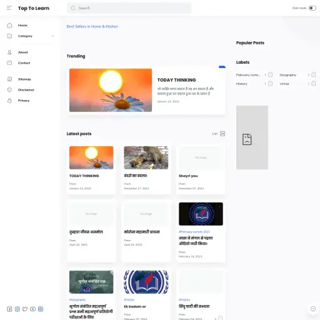This screenshot has width=320, height=320.
Task: Click the Top To Learn site title
Action: click(34, 8)
